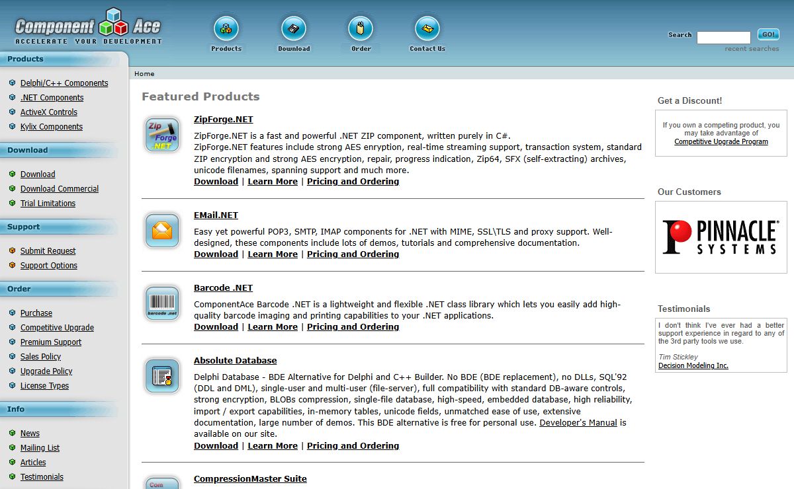Select ActiveX Controls in the sidebar
Screen dimensions: 794x489
tap(49, 112)
